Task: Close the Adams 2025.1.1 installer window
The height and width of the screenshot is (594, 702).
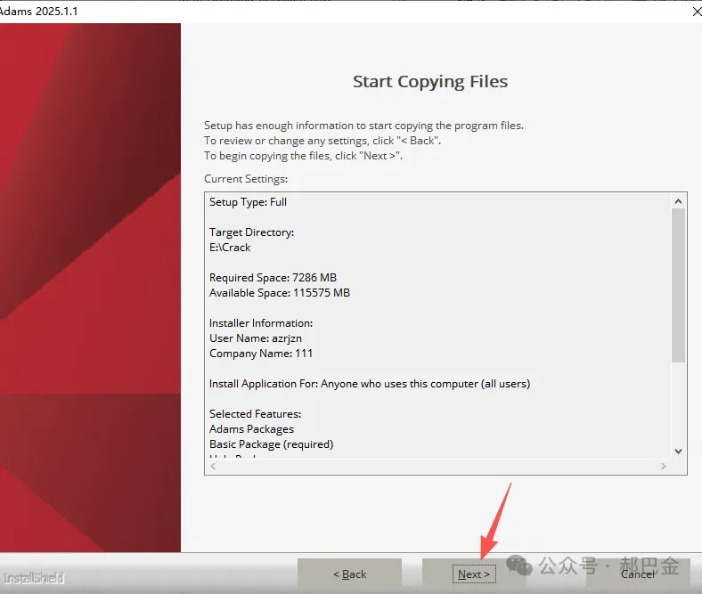Action: [x=697, y=12]
